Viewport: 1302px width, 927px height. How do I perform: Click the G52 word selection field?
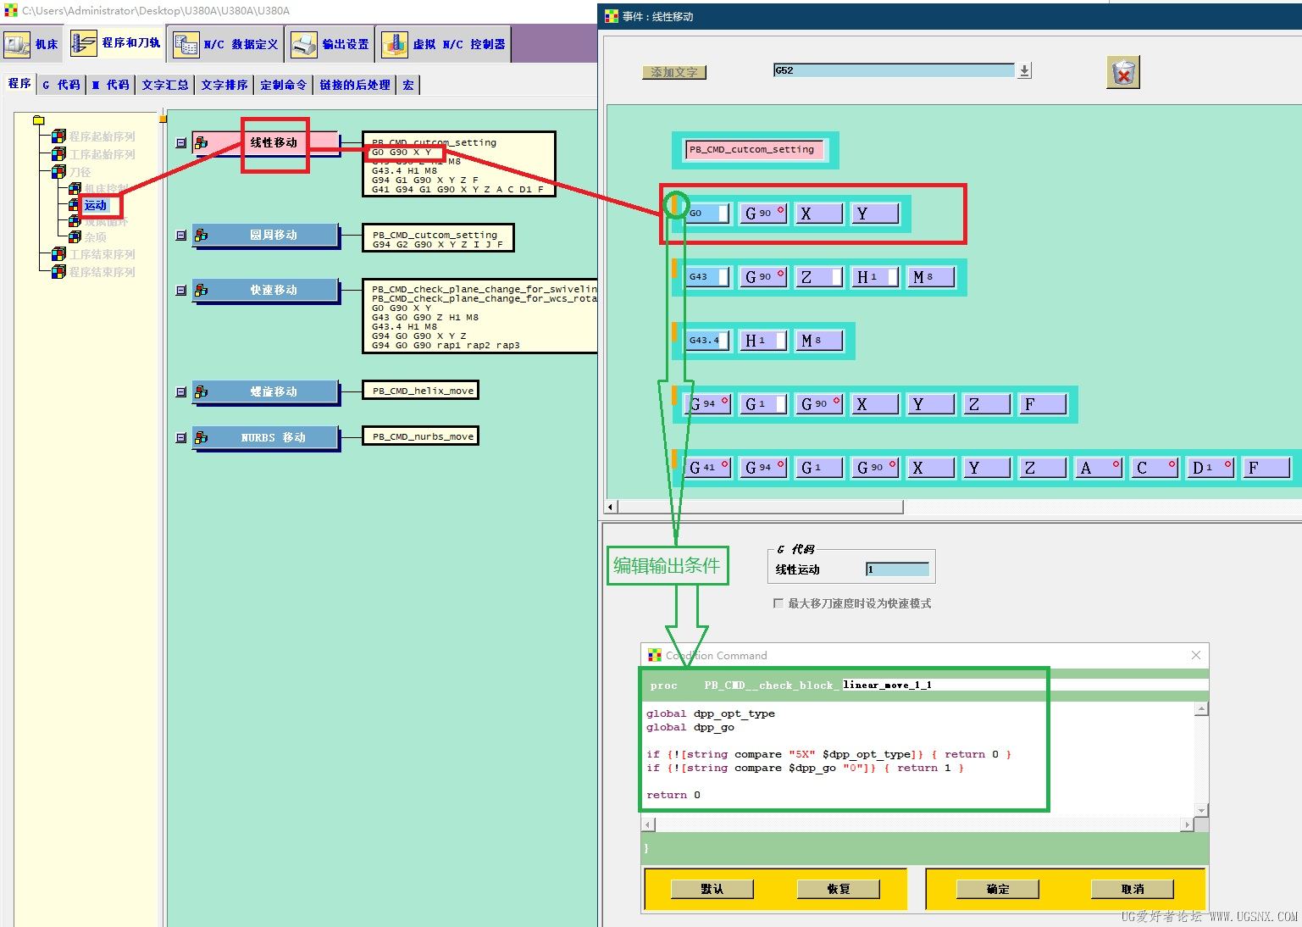tap(895, 70)
